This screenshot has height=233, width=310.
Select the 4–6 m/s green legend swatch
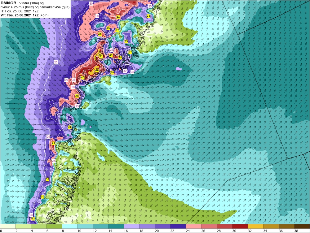pos(39,226)
